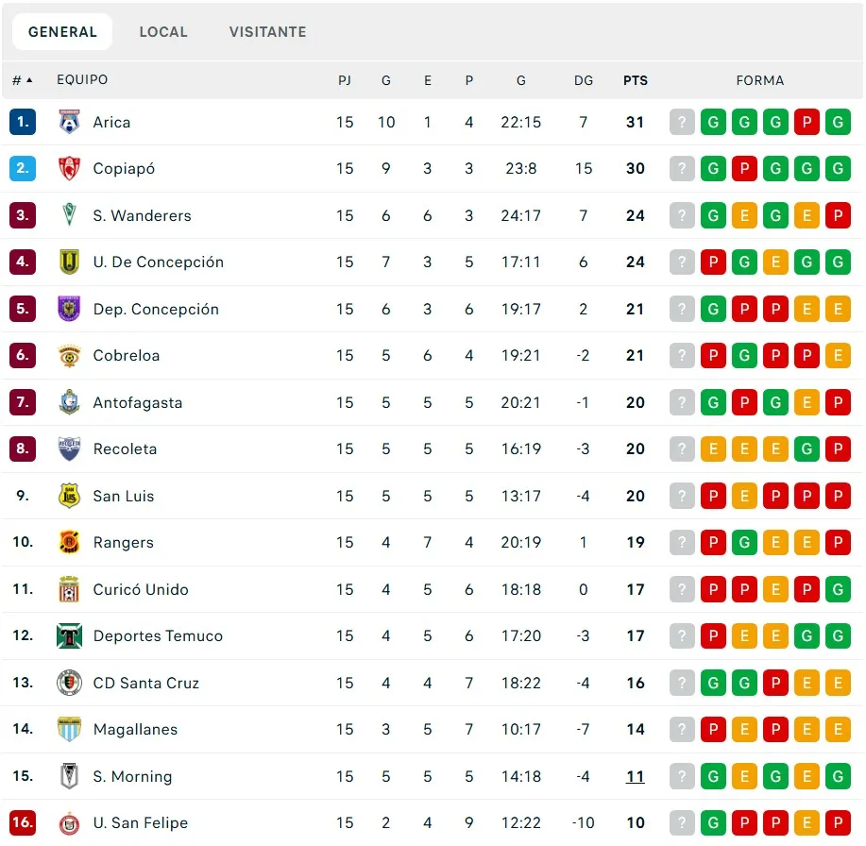Viewport: 866px width, 846px height.
Task: Click the Arica team crest icon
Action: [69, 122]
